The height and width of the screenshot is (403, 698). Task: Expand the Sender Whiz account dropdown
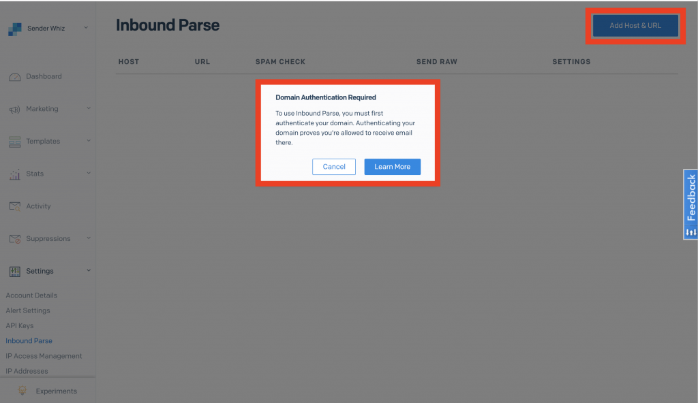[86, 28]
